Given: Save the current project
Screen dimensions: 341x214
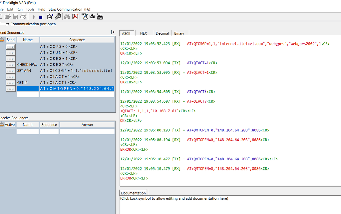Looking at the screenshot, I should 15,16.
